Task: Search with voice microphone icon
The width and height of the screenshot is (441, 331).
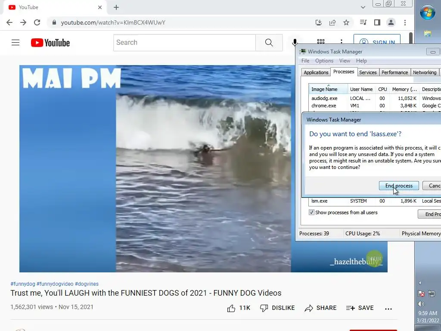Action: click(295, 43)
